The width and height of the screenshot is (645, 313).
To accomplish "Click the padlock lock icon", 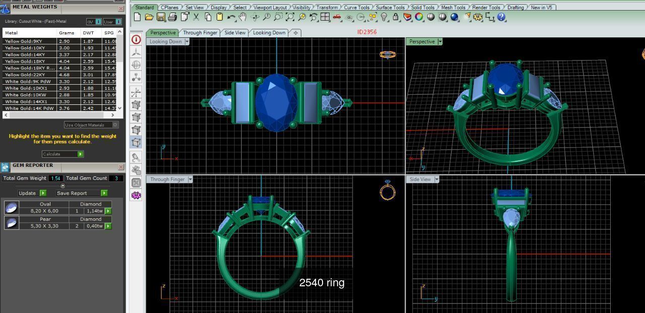I will [x=396, y=17].
